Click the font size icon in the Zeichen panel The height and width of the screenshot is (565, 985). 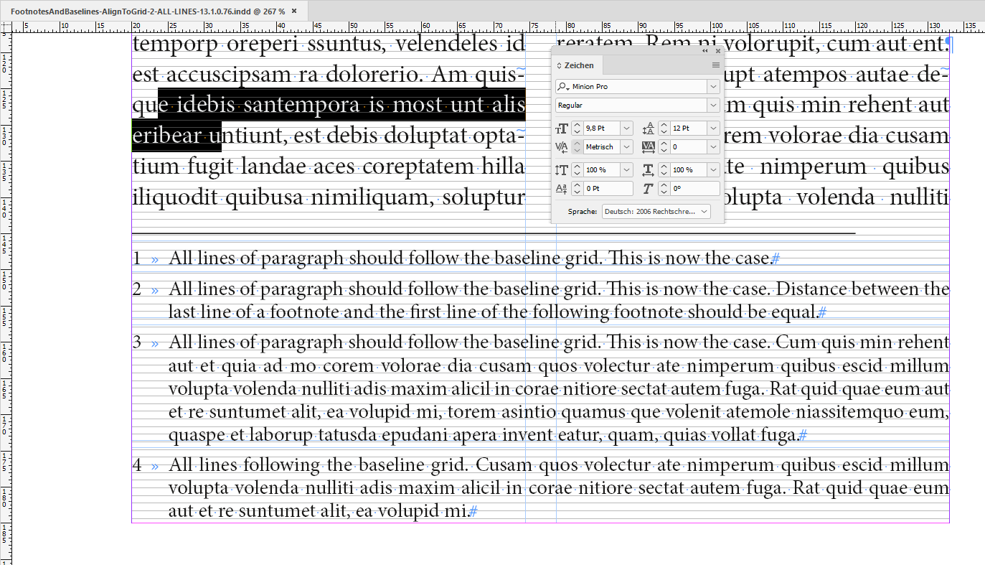coord(562,129)
